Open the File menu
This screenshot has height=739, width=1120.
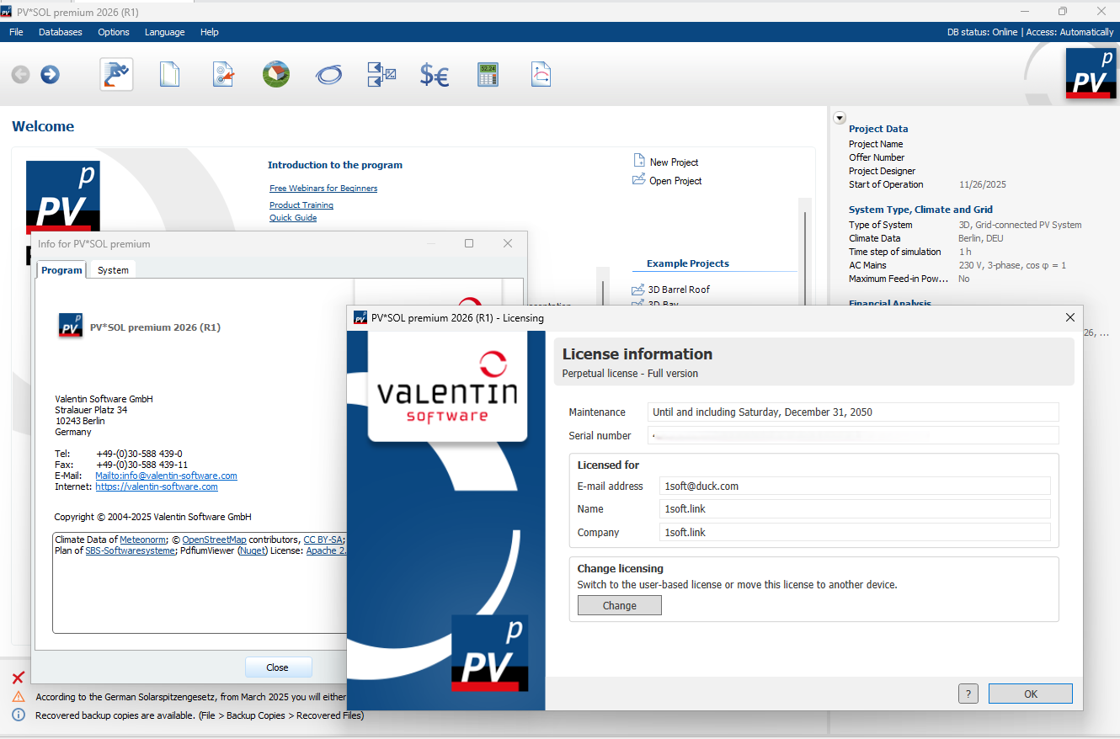[x=16, y=32]
